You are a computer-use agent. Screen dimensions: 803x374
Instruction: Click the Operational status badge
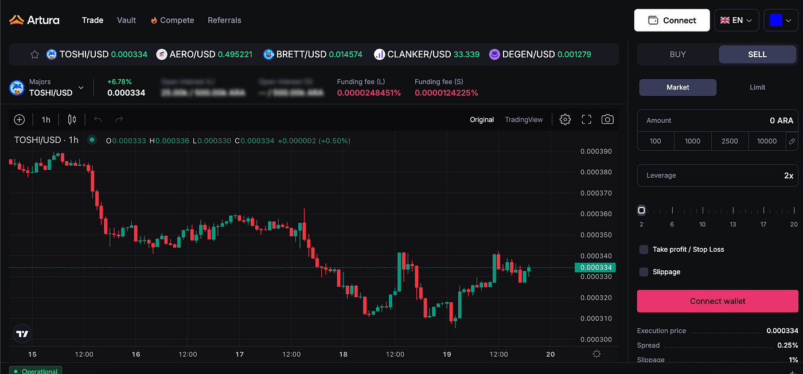[35, 371]
